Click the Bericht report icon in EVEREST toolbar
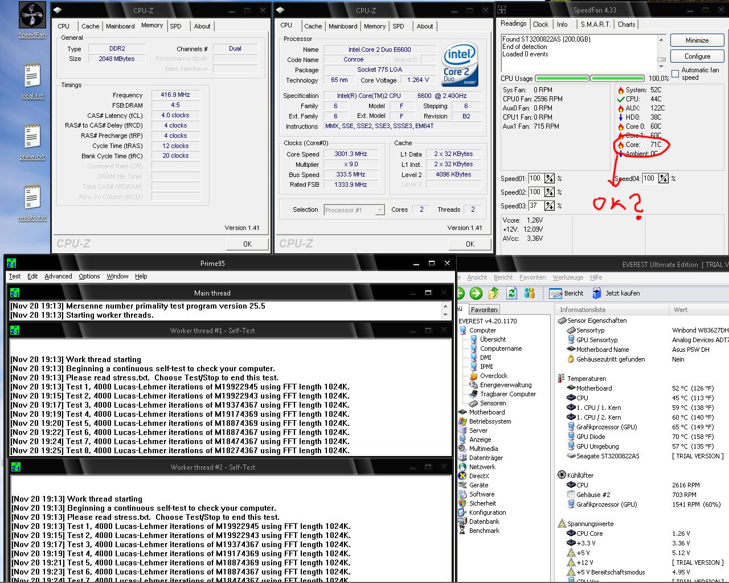The height and width of the screenshot is (583, 729). (556, 293)
